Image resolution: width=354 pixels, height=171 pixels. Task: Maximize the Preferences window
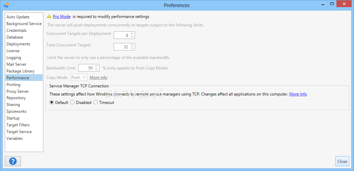332,4
